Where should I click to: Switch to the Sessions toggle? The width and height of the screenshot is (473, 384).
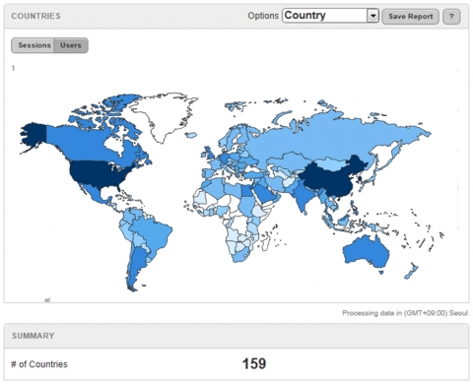[x=34, y=45]
